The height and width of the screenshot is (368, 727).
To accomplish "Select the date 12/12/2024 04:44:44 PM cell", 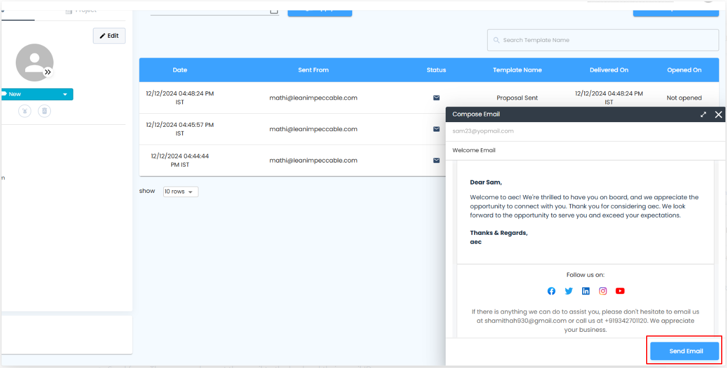I will [x=180, y=160].
